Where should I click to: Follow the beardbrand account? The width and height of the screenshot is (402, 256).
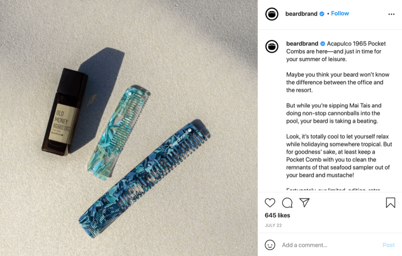point(340,14)
